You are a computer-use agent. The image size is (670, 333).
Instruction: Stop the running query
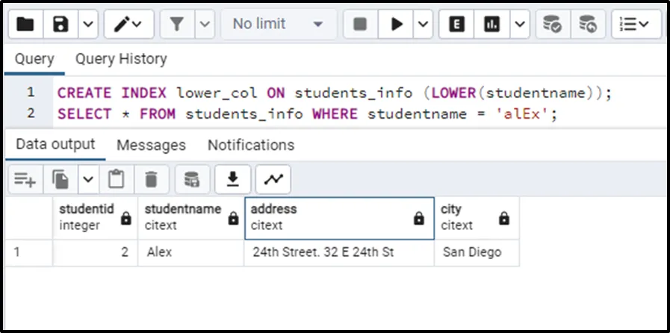click(360, 25)
